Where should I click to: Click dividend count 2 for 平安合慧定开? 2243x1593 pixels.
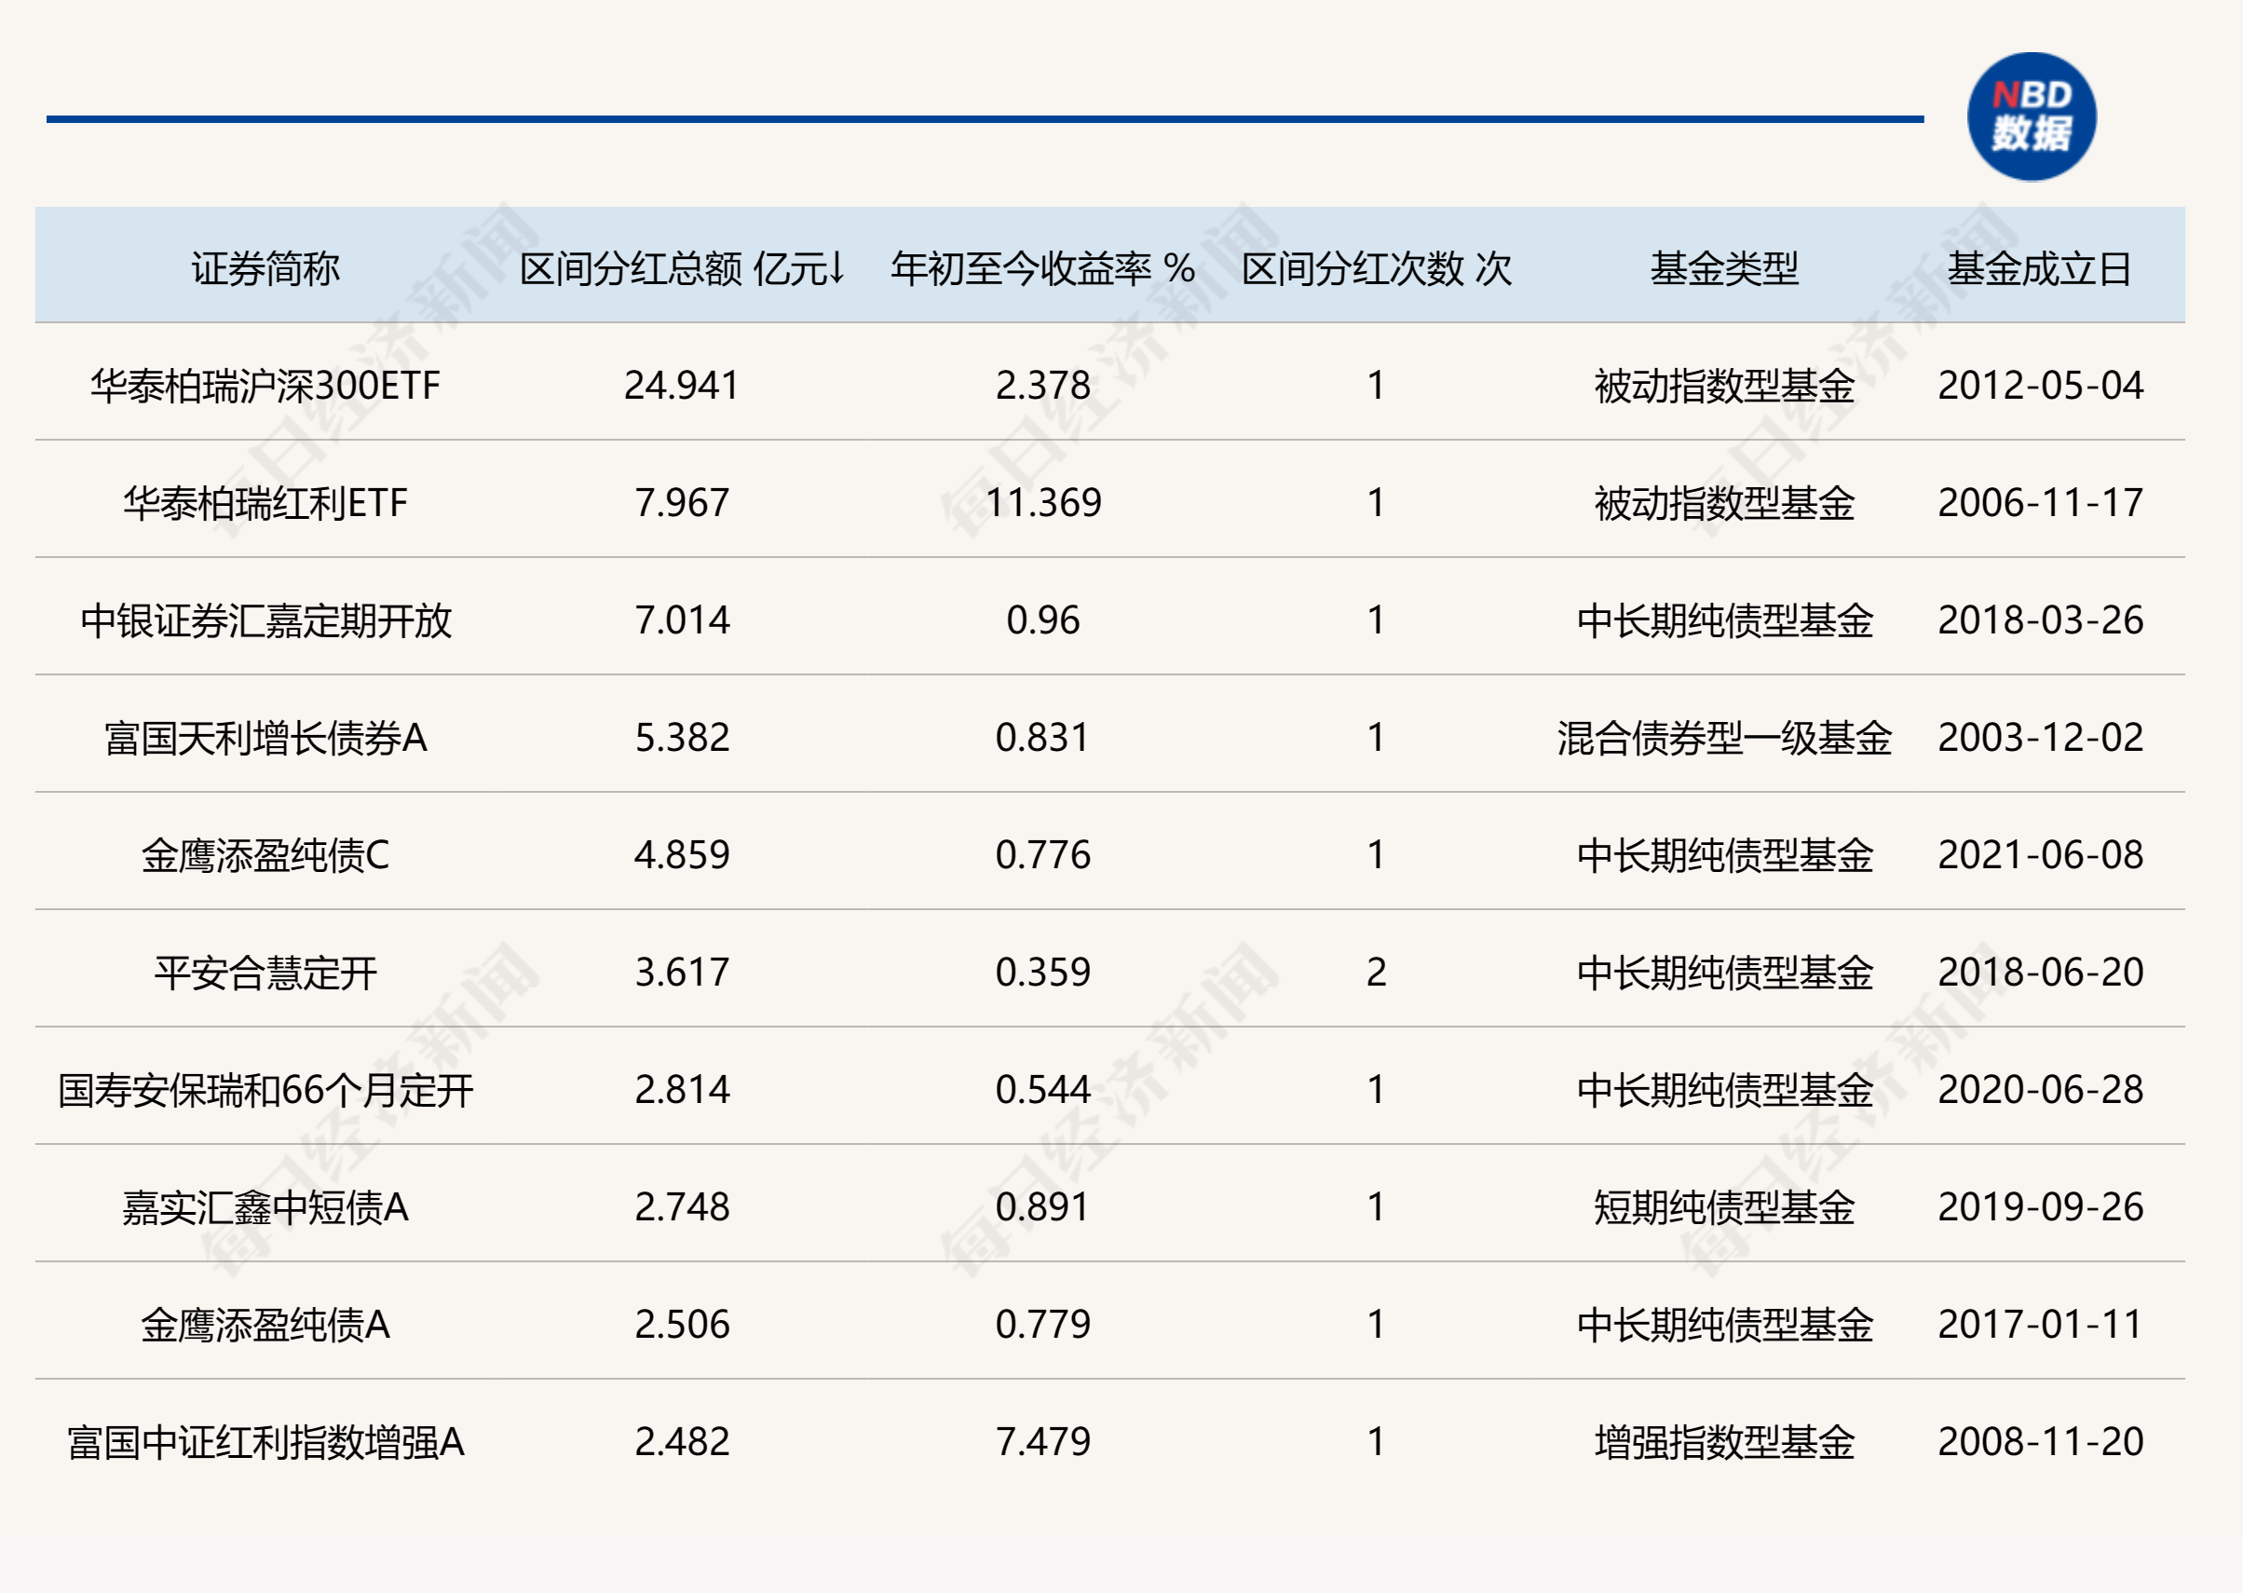click(1376, 972)
